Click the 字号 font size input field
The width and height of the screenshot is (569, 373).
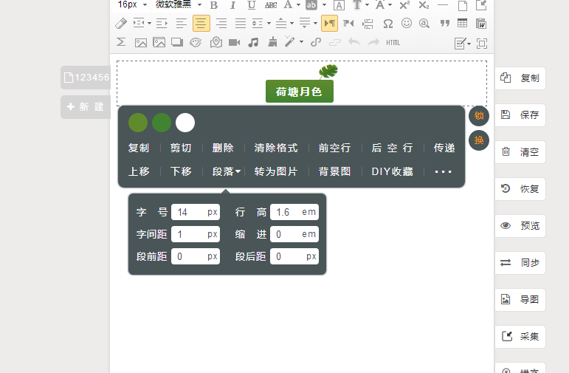pyautogui.click(x=196, y=212)
